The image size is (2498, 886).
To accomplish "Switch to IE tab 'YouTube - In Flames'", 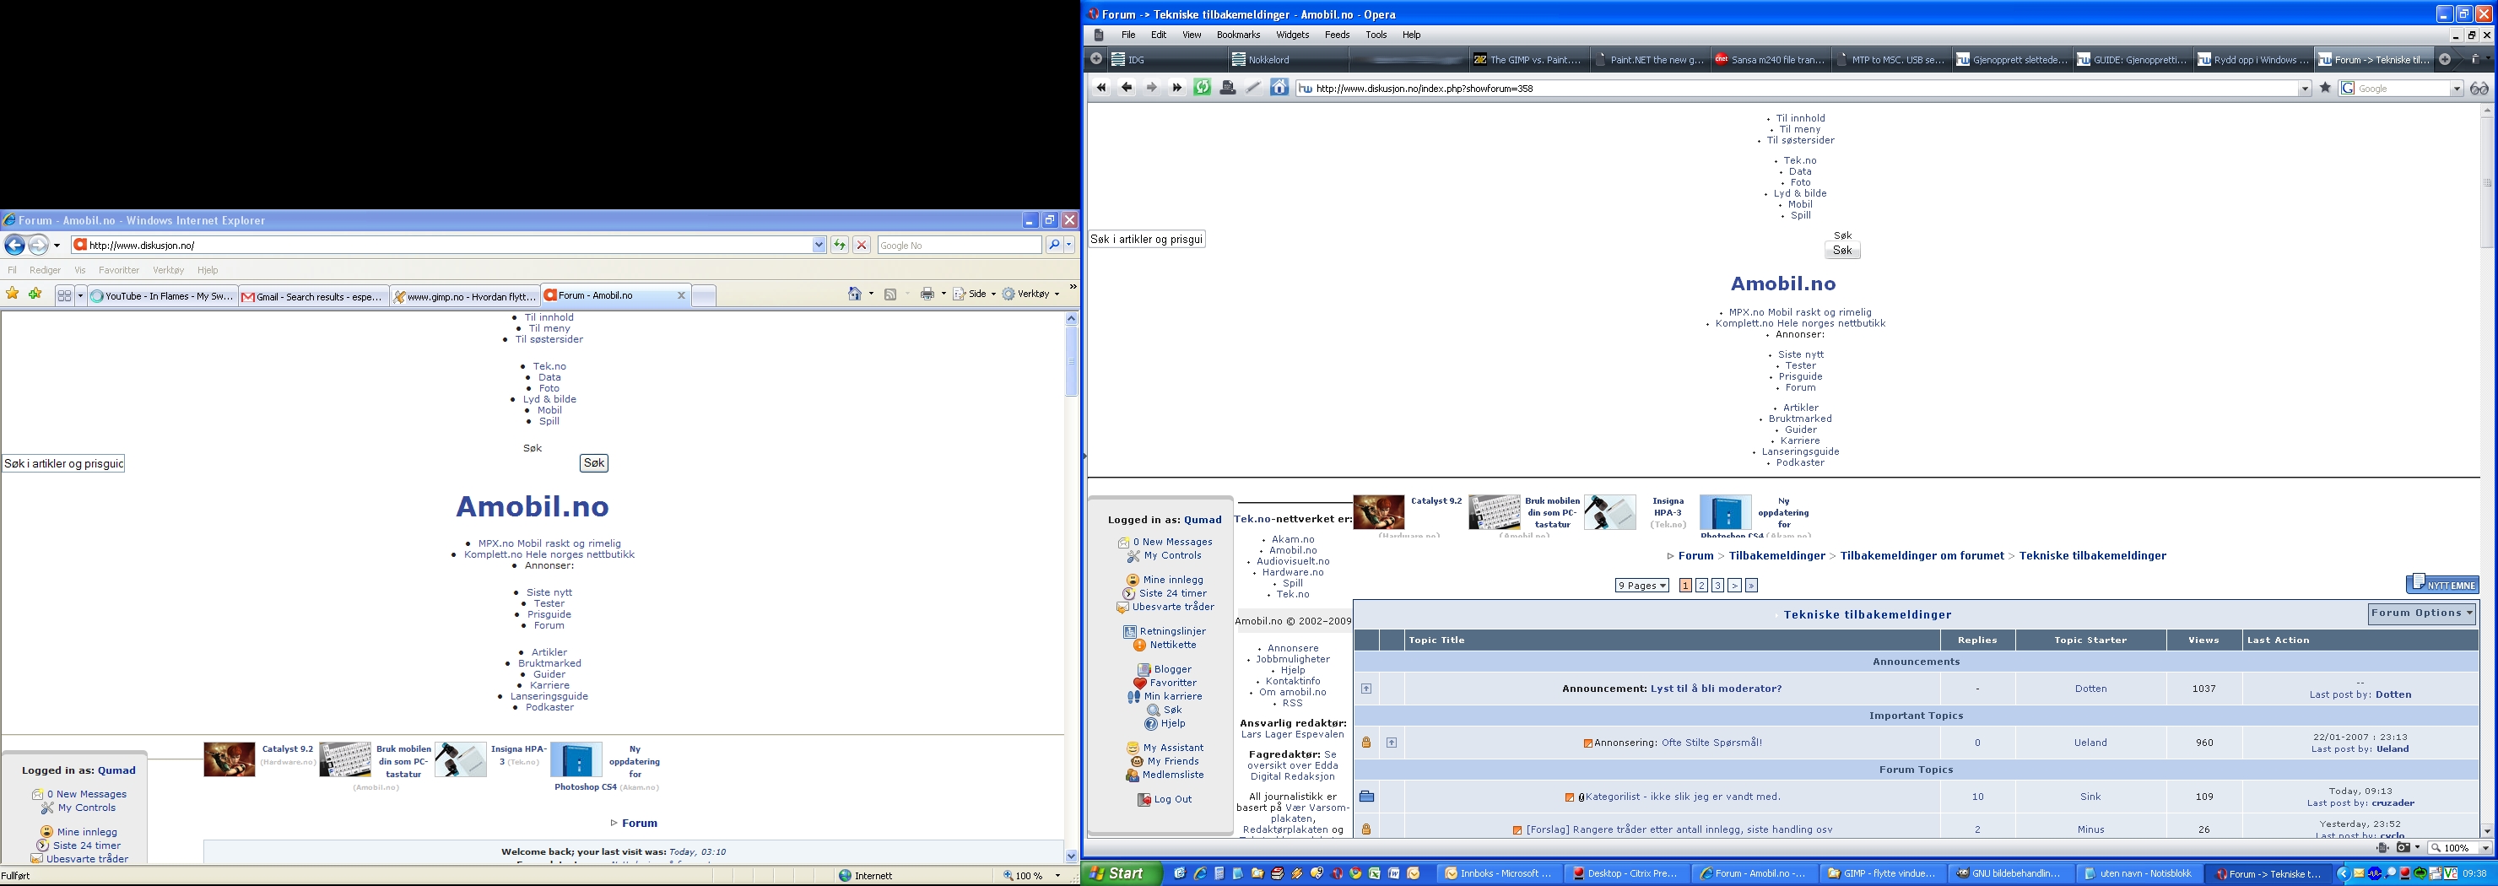I will [x=162, y=295].
